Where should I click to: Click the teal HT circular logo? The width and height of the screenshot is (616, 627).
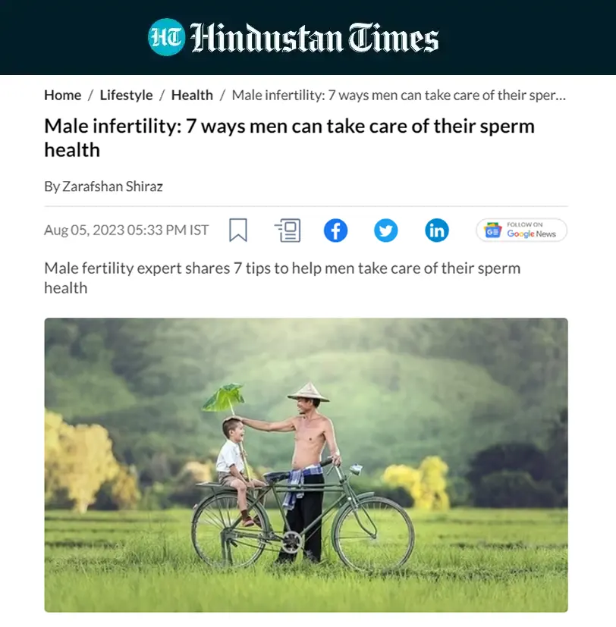click(166, 37)
